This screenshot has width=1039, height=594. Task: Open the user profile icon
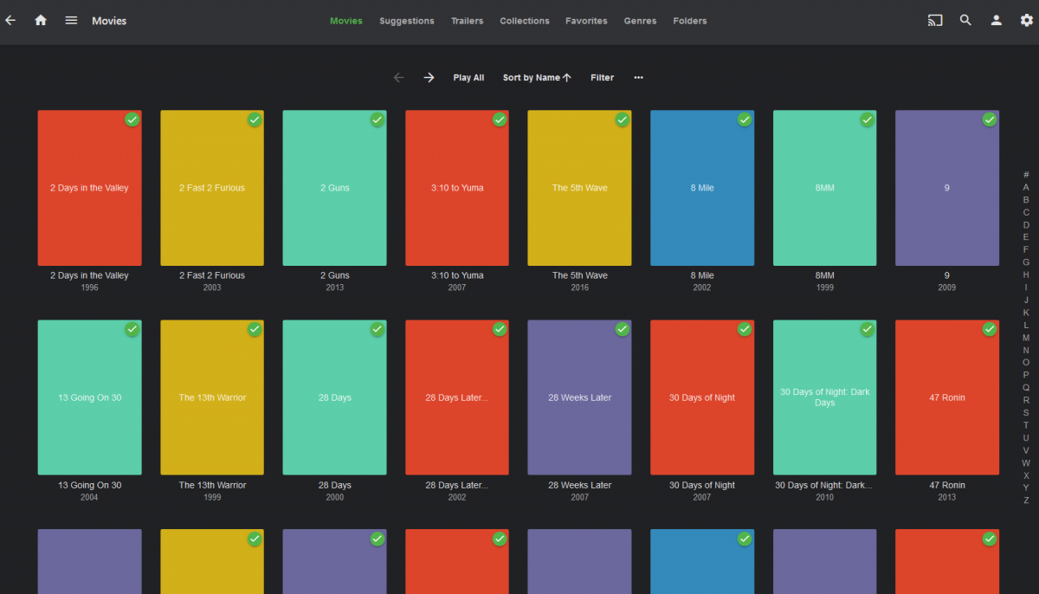[x=997, y=20]
